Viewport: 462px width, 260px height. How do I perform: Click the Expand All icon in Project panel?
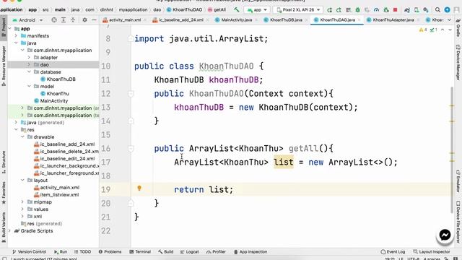click(64, 20)
